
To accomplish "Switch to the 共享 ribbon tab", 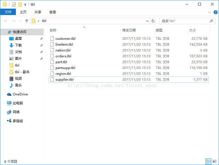I will pyautogui.click(x=38, y=12).
